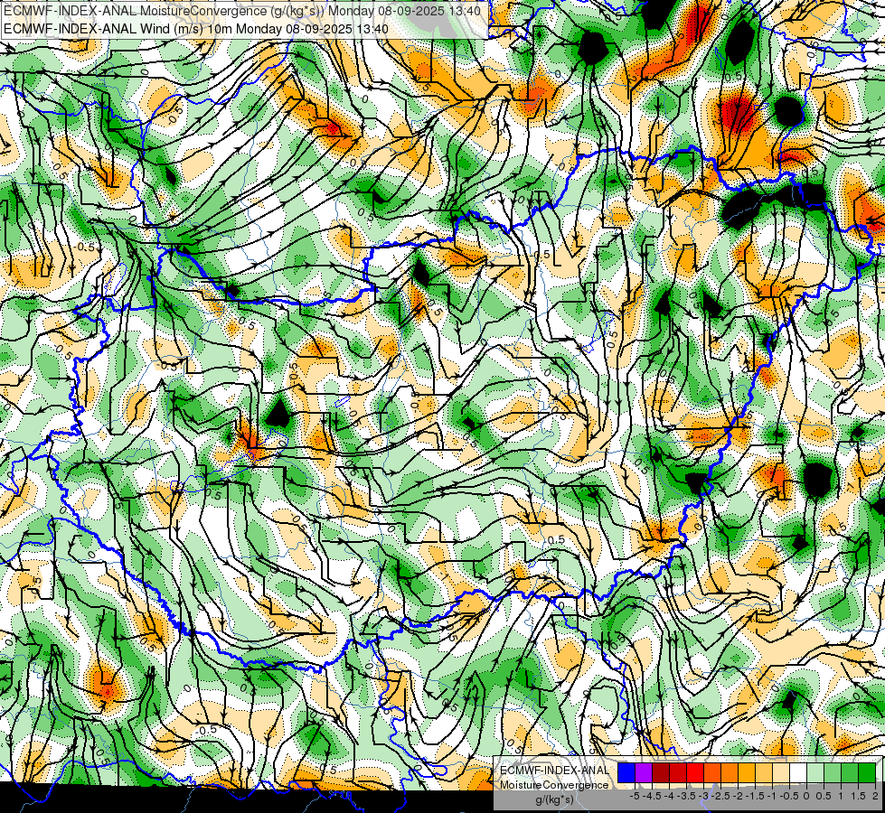Image resolution: width=885 pixels, height=813 pixels.
Task: Click the amber swatch between -2 and -1.5
Action: 747,773
